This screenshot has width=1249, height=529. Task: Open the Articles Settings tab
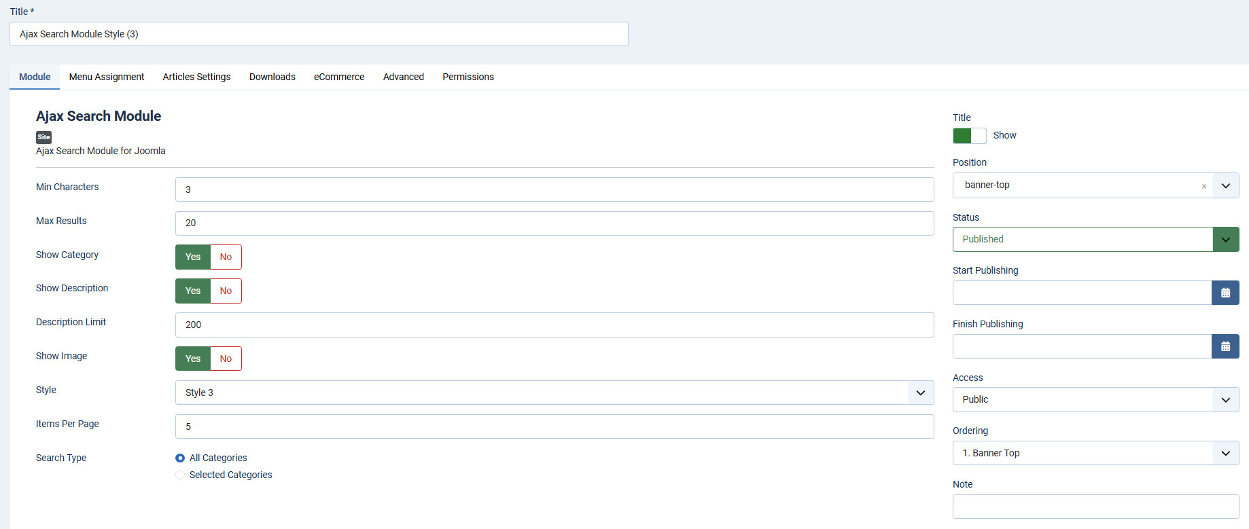click(x=196, y=77)
